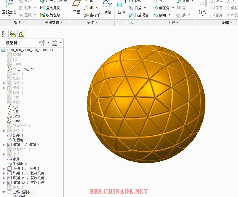
Task: Open model tree Settings tool icon
Action: pos(42,43)
